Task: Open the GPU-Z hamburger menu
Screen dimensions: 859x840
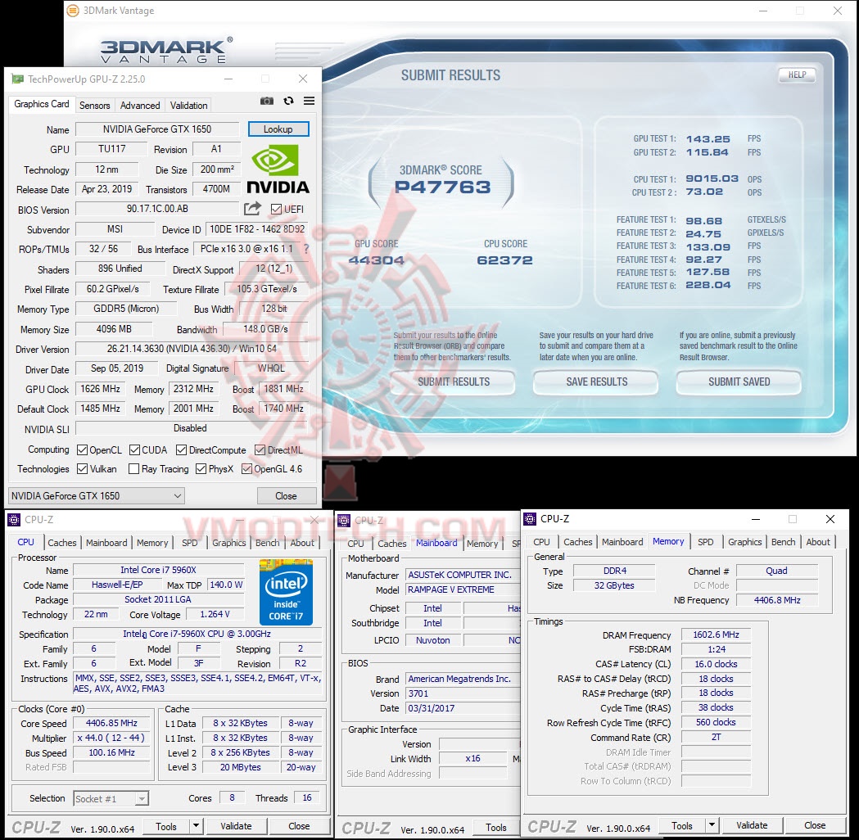Action: (309, 101)
